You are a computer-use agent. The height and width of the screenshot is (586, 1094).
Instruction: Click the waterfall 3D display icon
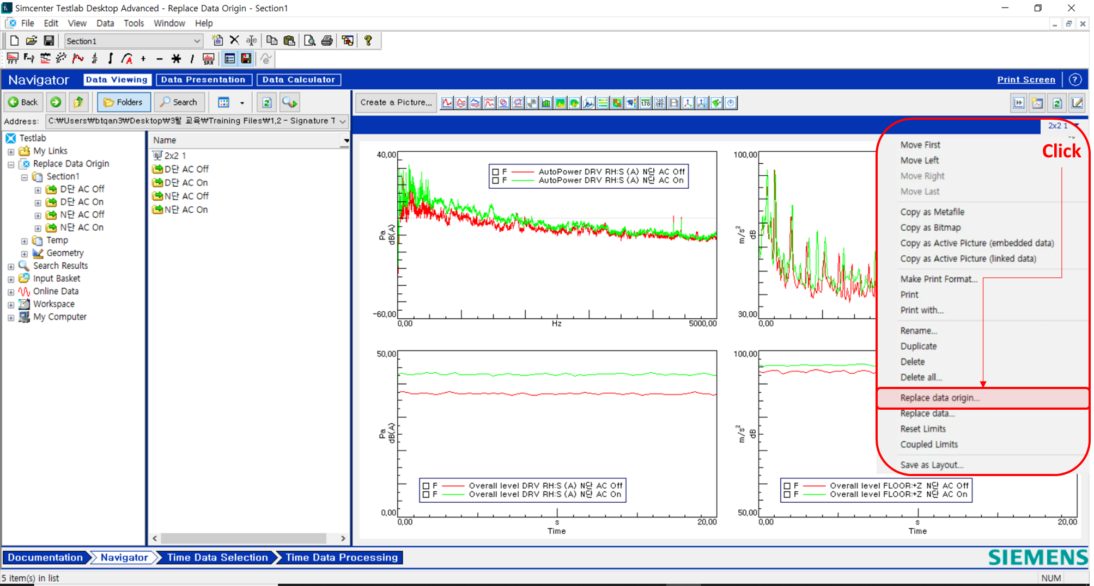pyautogui.click(x=589, y=103)
